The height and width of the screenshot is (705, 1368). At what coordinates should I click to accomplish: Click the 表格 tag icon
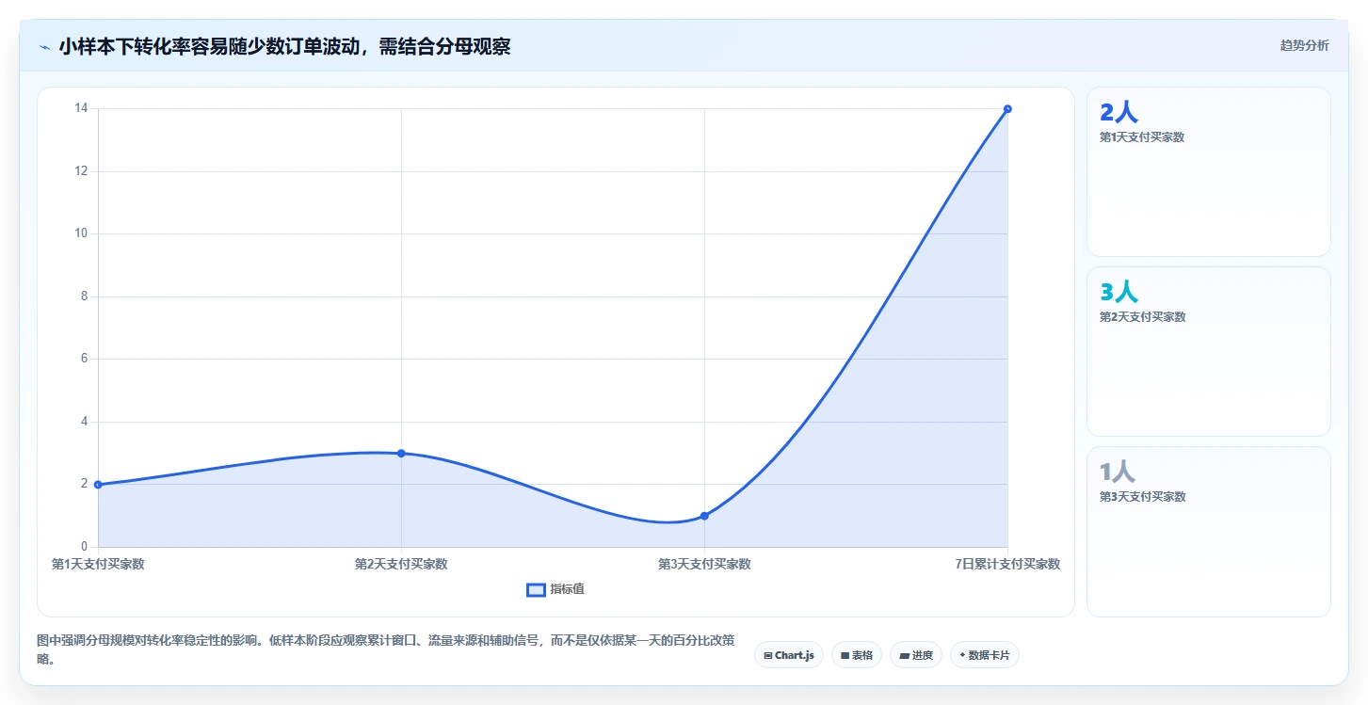click(x=845, y=655)
